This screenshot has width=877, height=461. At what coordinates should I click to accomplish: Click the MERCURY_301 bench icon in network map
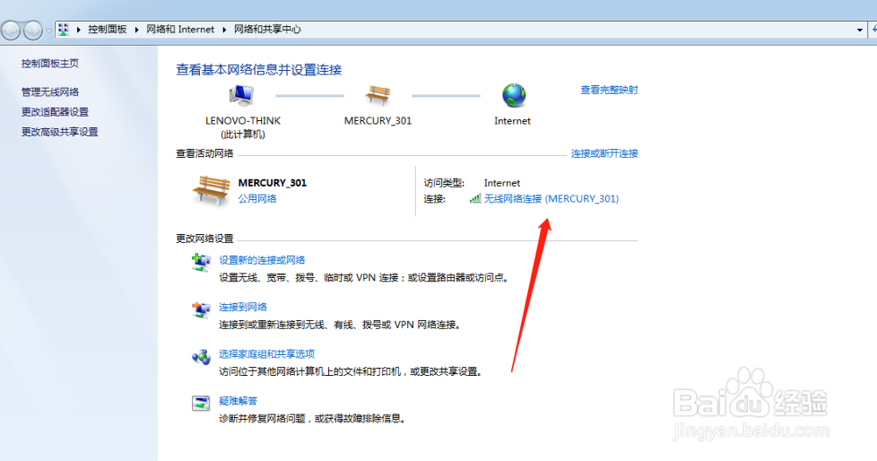pyautogui.click(x=377, y=96)
